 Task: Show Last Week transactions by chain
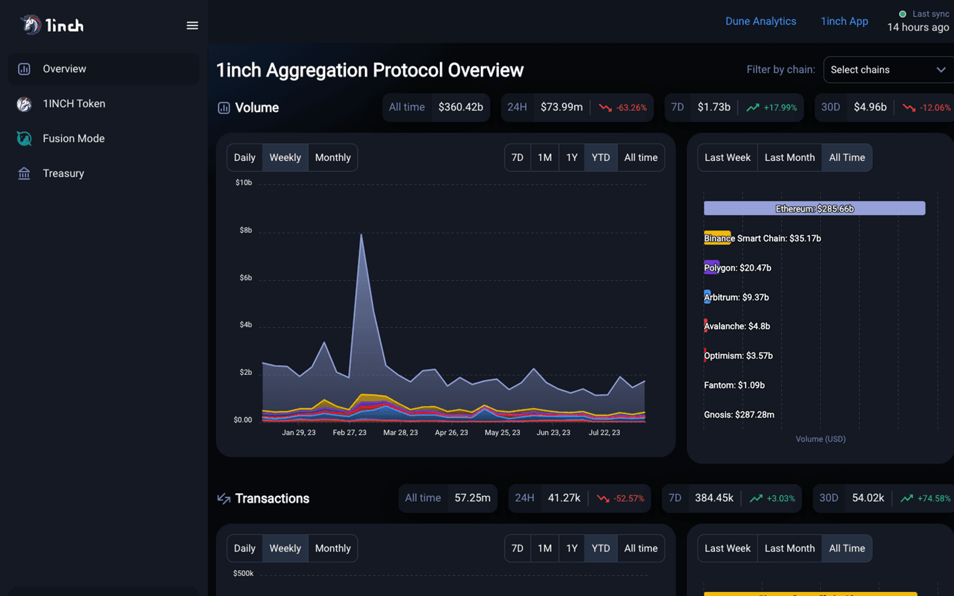coord(727,548)
